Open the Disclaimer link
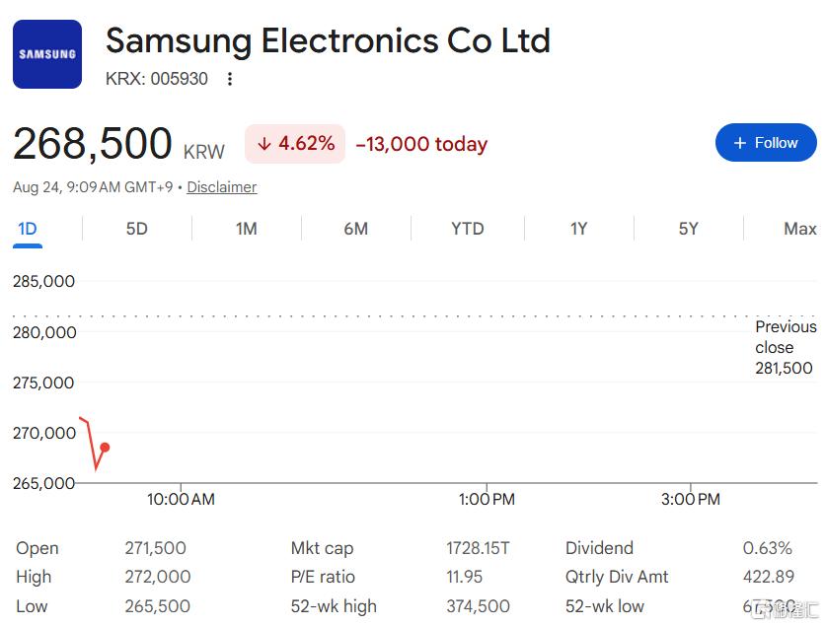825x626 pixels. coord(221,187)
